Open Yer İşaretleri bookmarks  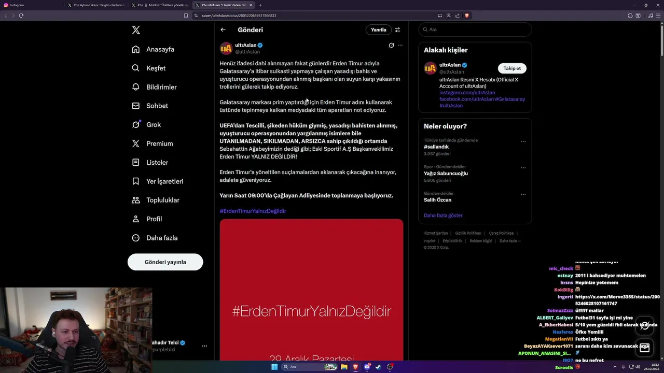(x=158, y=181)
